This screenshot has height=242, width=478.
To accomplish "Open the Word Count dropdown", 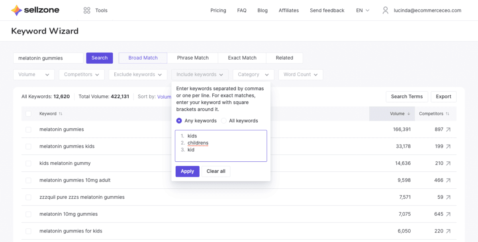I will pos(301,75).
